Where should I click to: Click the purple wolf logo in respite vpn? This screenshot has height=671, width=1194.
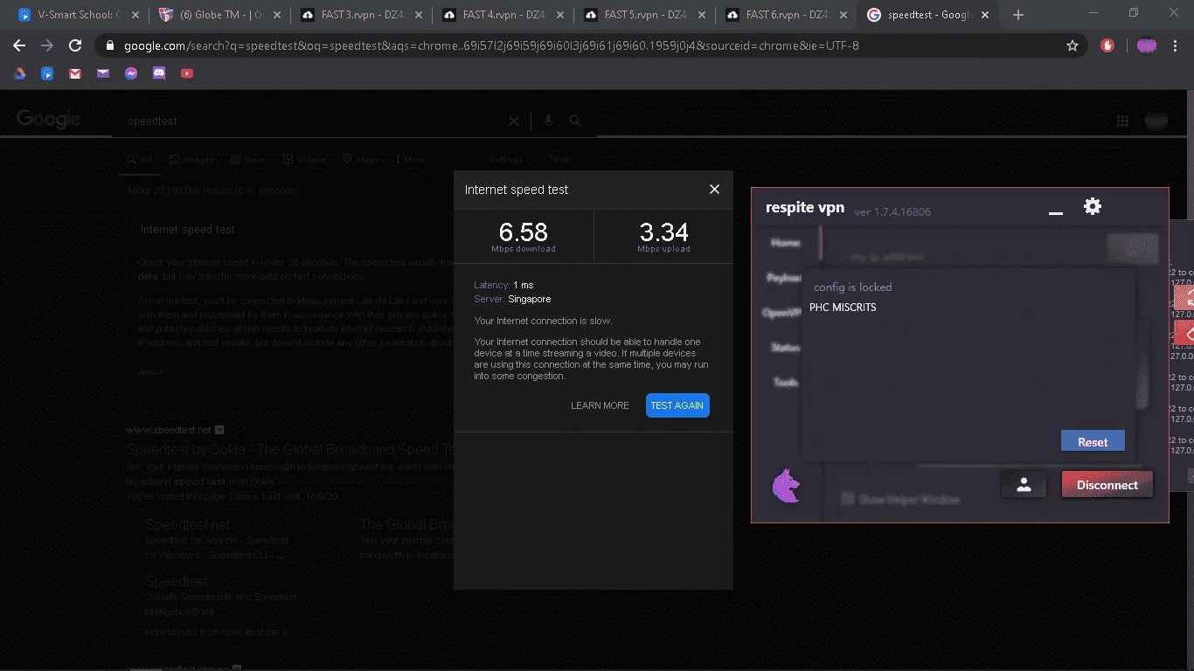pyautogui.click(x=787, y=487)
